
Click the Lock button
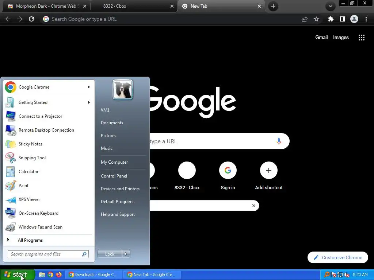[110, 254]
